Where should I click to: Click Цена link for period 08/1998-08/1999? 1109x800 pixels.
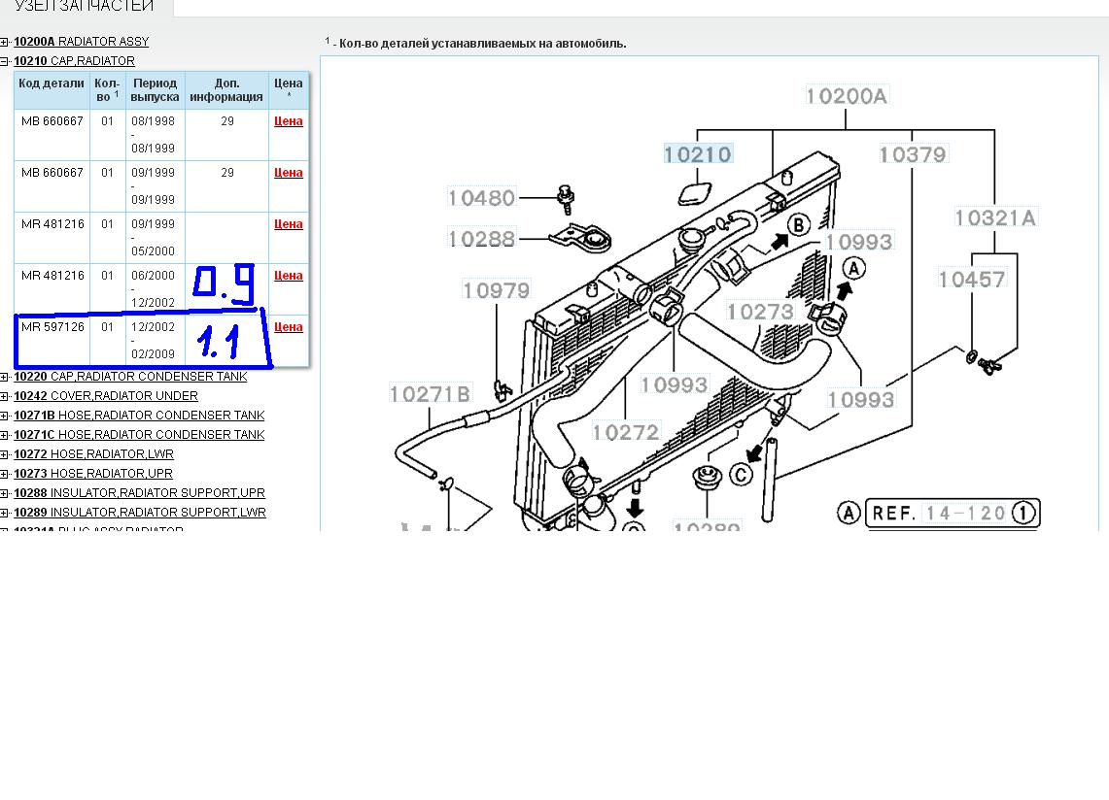coord(289,121)
